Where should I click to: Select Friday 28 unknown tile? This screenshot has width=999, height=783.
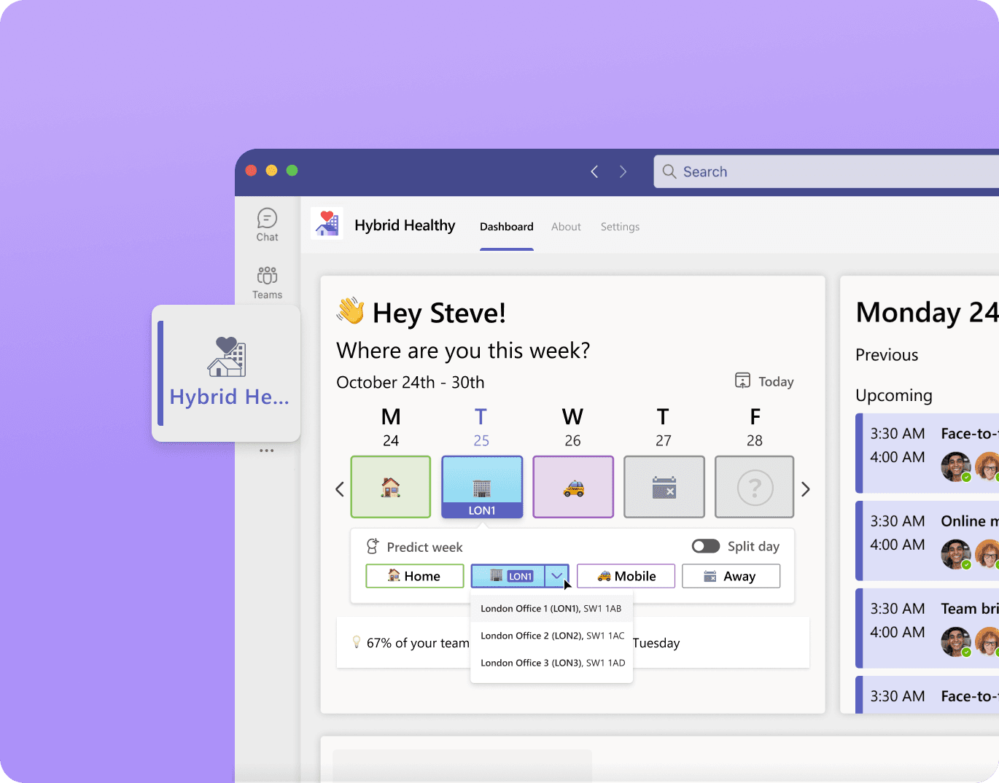(x=755, y=487)
